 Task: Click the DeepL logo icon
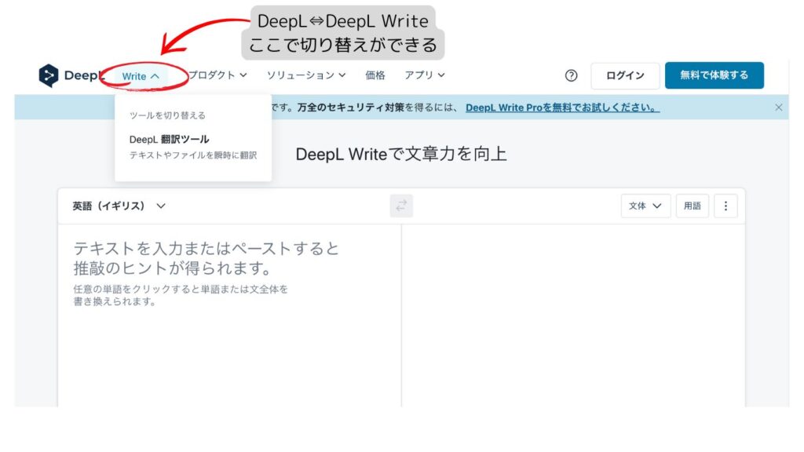click(x=49, y=75)
